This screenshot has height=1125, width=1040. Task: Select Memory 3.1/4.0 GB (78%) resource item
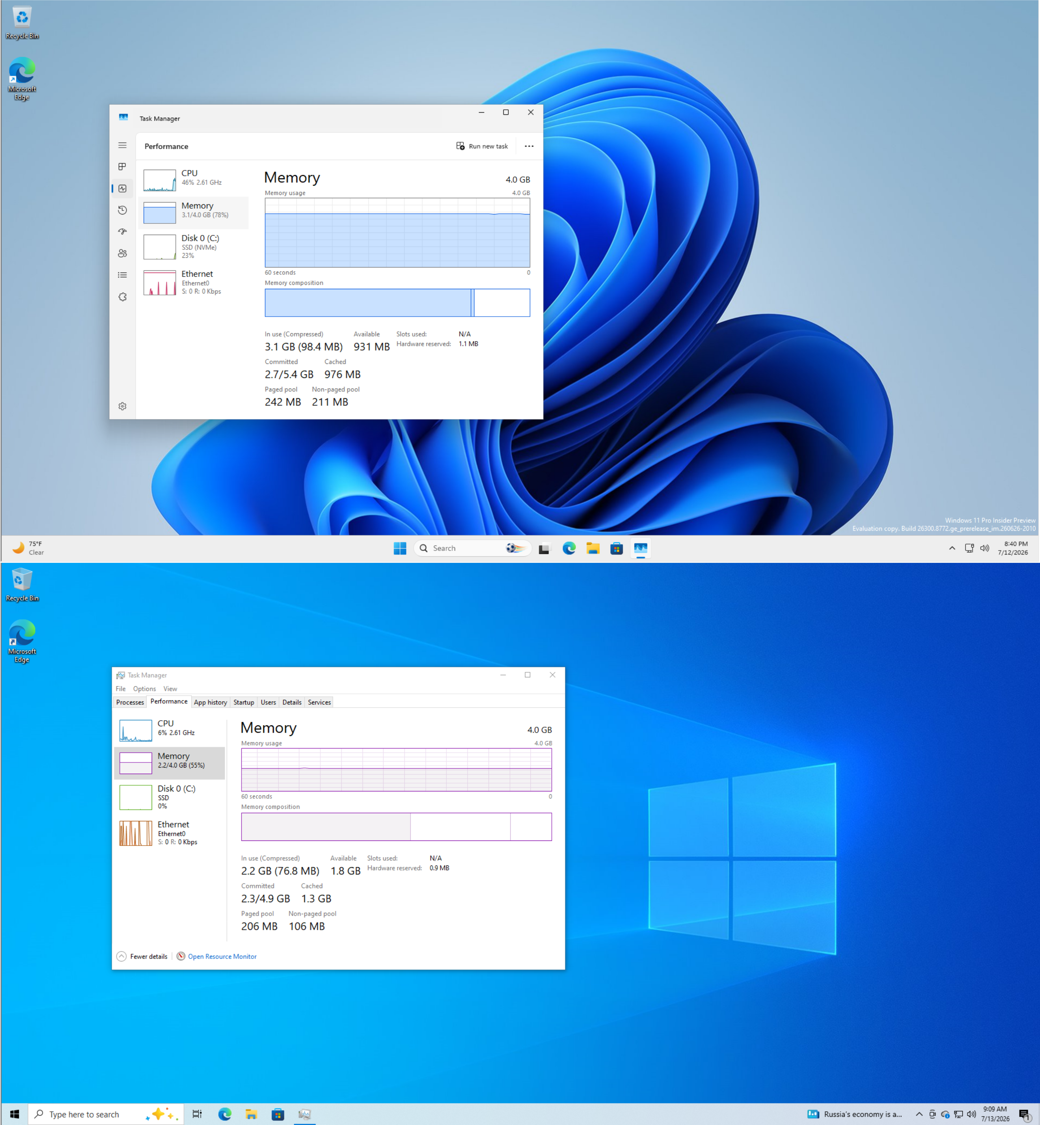(x=193, y=213)
